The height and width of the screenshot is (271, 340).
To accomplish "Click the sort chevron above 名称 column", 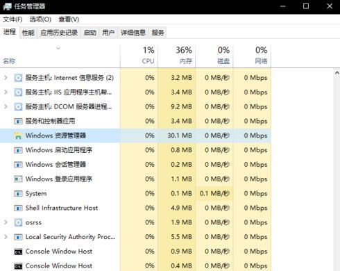I will click(58, 48).
